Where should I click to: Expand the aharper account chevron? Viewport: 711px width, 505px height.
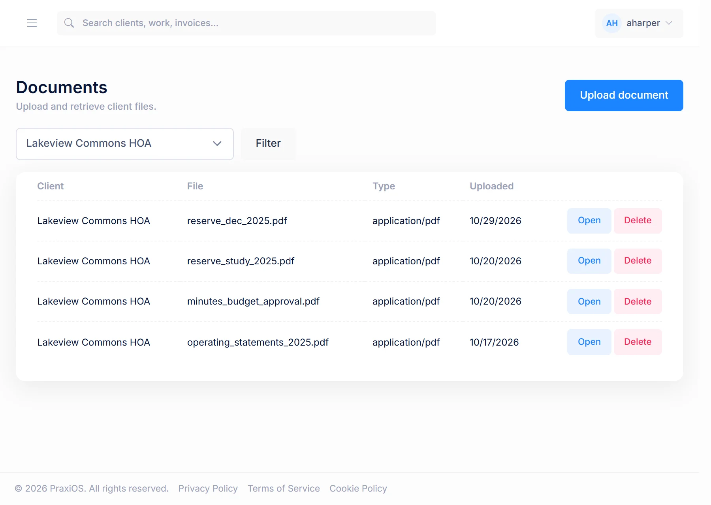pos(669,23)
